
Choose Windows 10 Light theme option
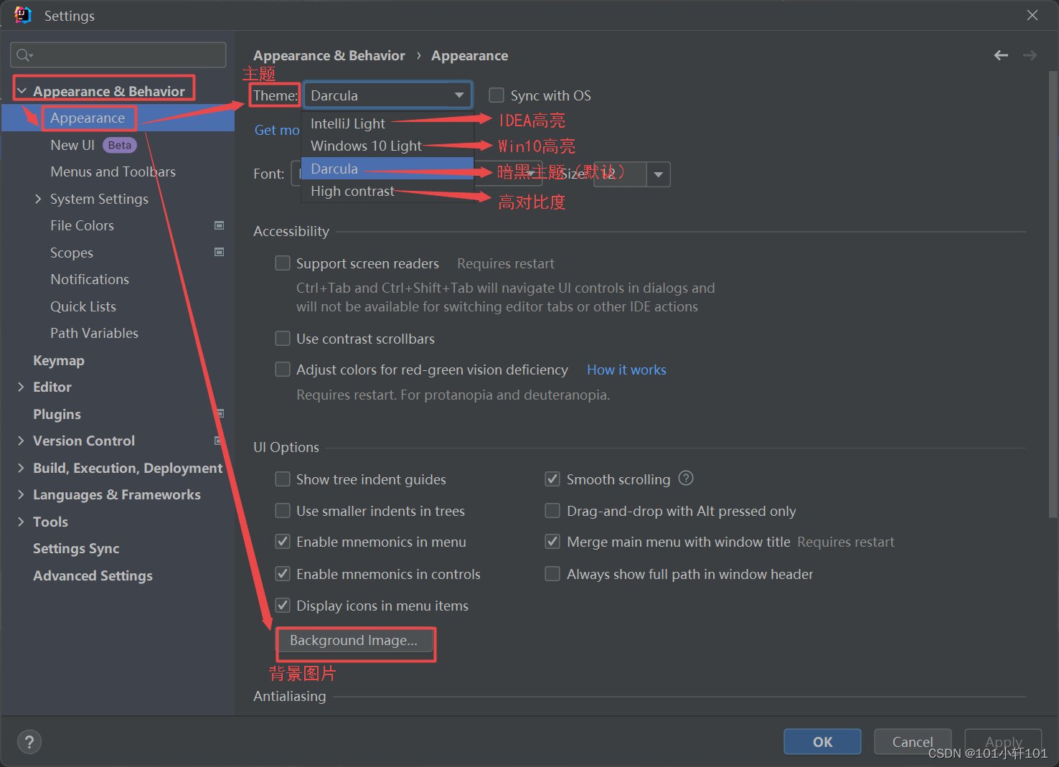pyautogui.click(x=387, y=146)
